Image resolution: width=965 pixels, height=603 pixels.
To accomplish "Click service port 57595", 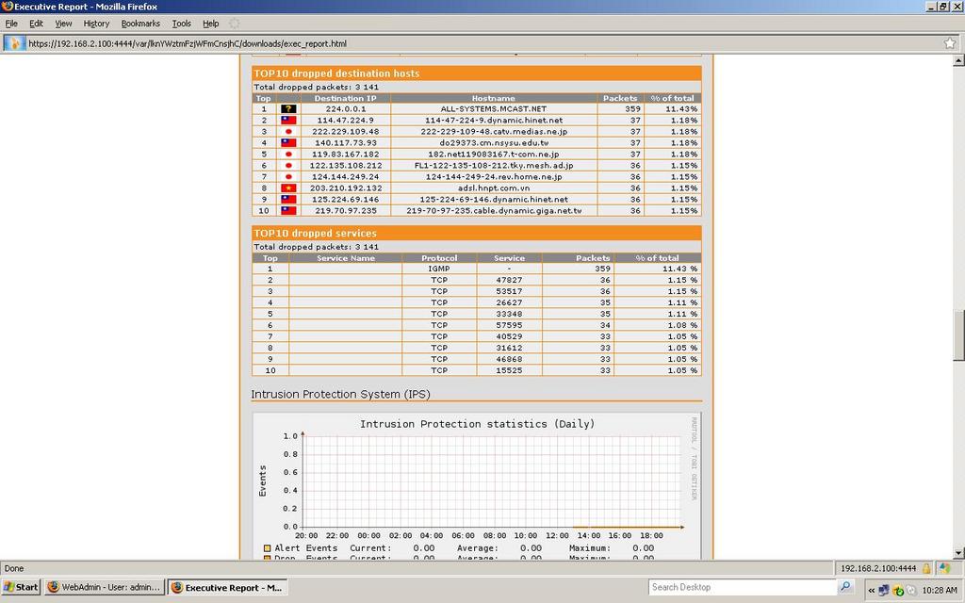I will point(509,325).
